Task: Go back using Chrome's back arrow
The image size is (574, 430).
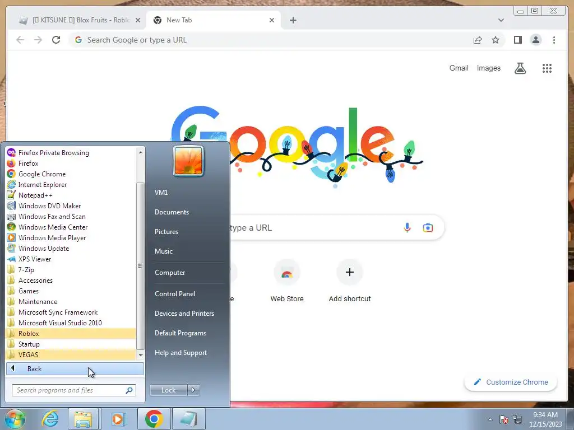Action: click(20, 40)
